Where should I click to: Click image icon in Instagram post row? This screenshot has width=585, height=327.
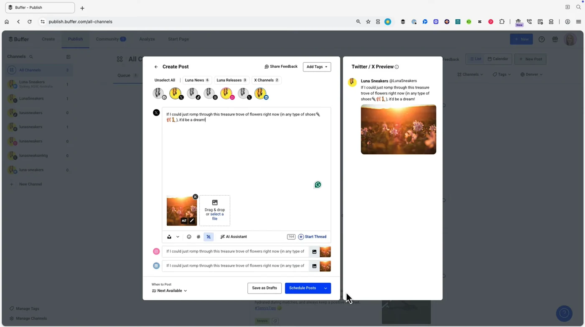(314, 252)
